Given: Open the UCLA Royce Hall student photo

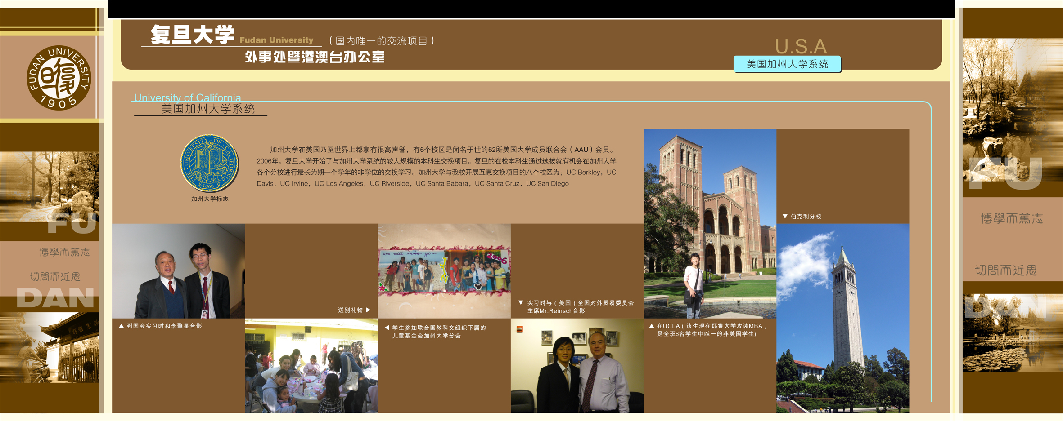Looking at the screenshot, I should coord(710,223).
